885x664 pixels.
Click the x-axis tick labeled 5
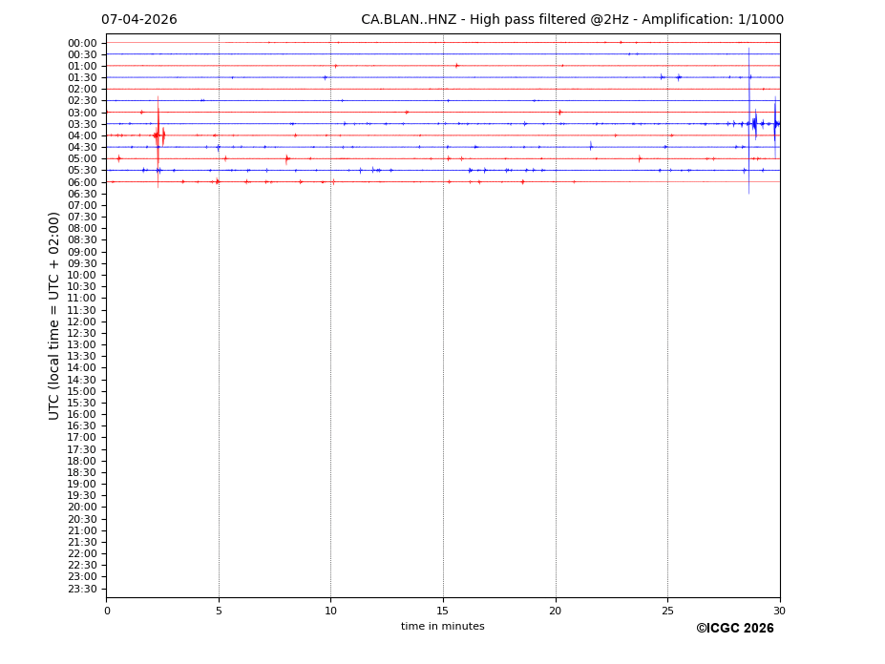219,611
